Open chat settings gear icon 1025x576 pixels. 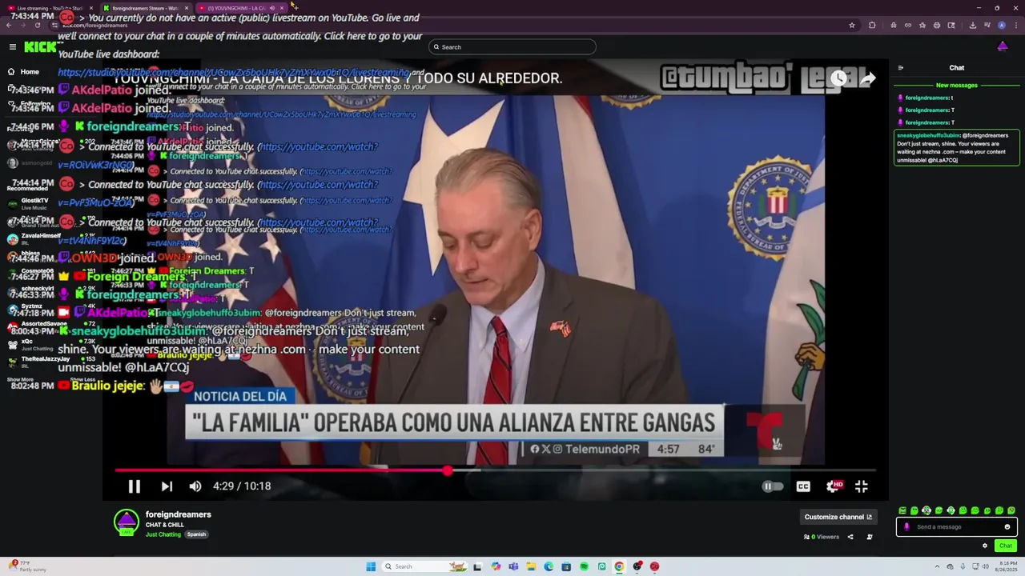coord(985,546)
